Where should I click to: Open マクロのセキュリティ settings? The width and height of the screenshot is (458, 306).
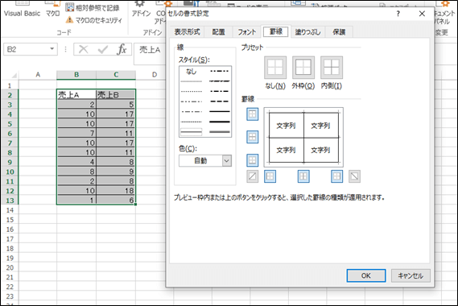pos(94,20)
